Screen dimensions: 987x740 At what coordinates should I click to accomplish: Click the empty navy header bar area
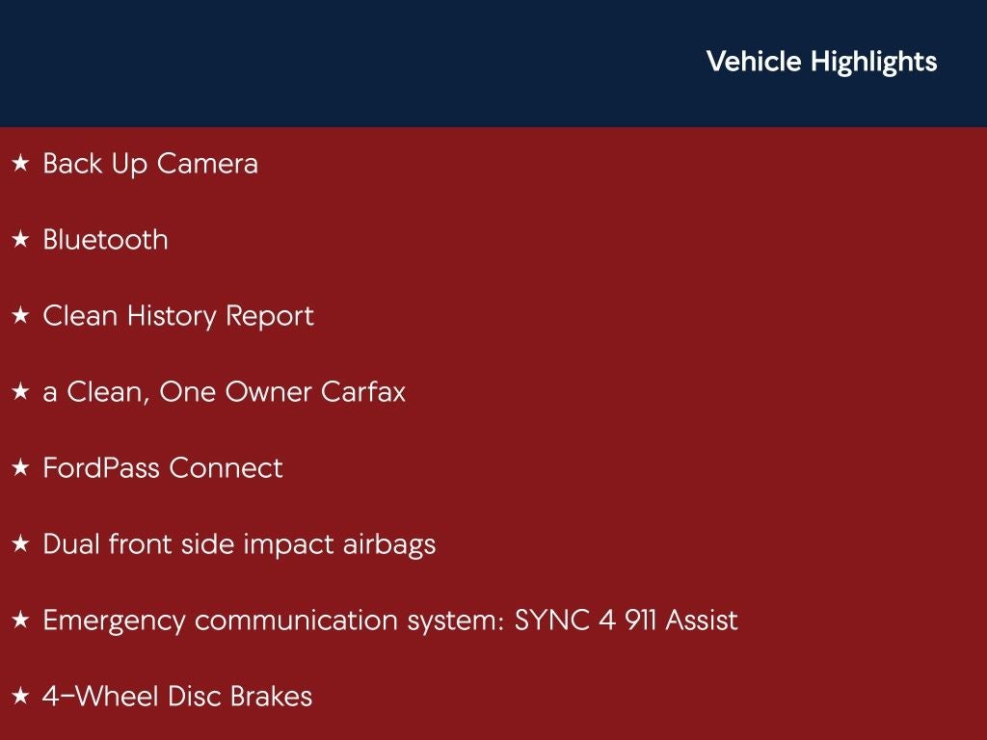(337, 62)
